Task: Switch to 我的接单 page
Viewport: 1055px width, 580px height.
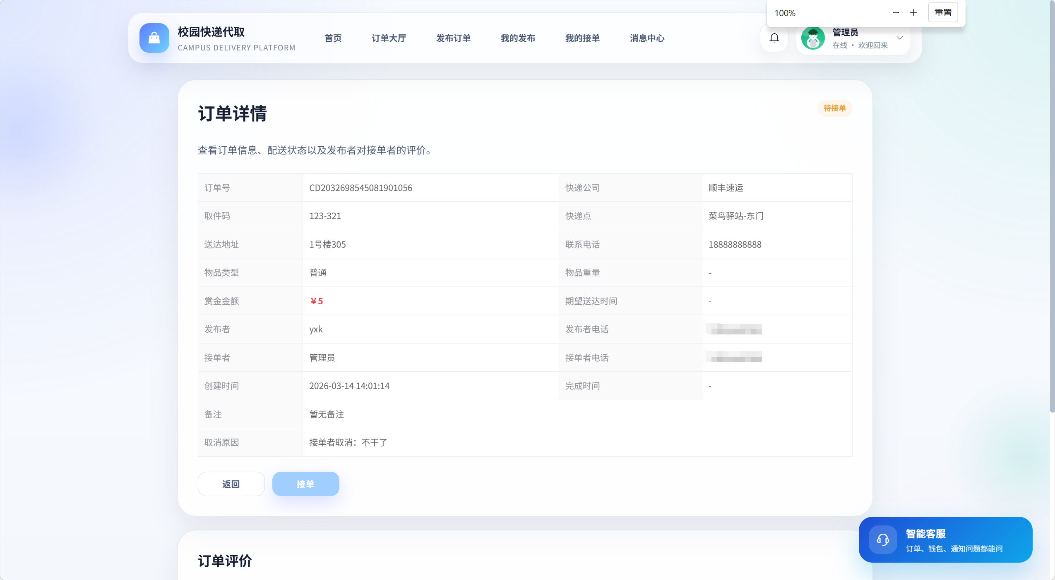Action: pos(582,38)
